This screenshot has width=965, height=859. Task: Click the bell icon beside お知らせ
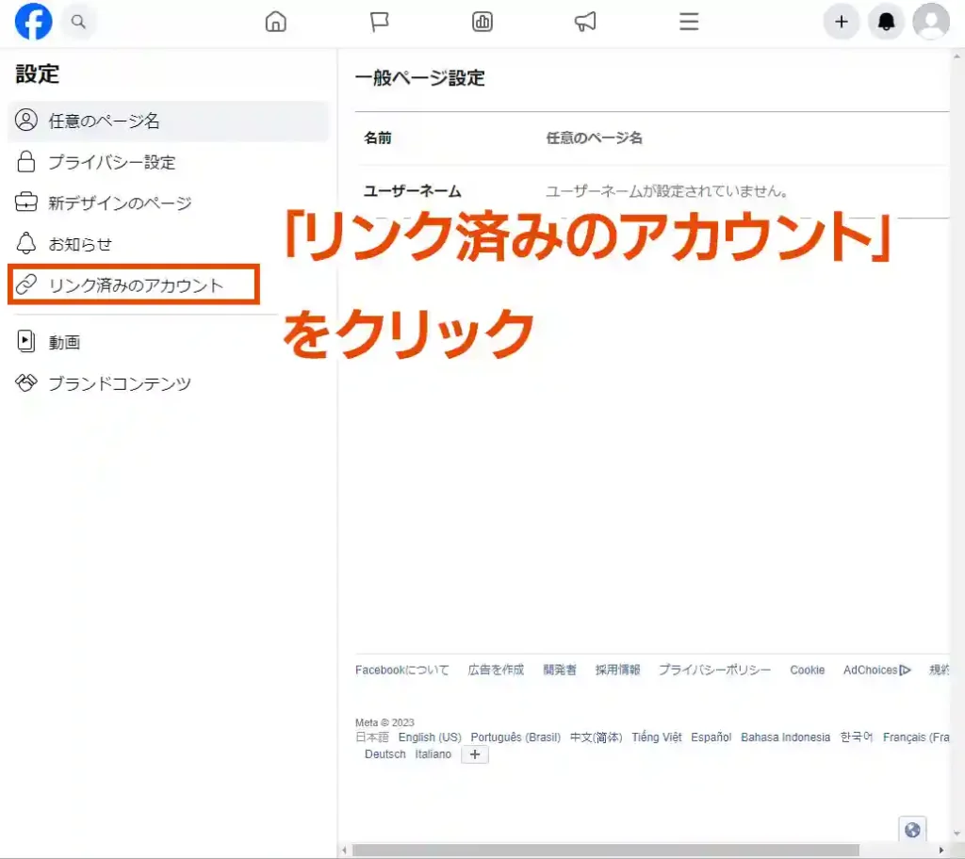click(x=25, y=243)
